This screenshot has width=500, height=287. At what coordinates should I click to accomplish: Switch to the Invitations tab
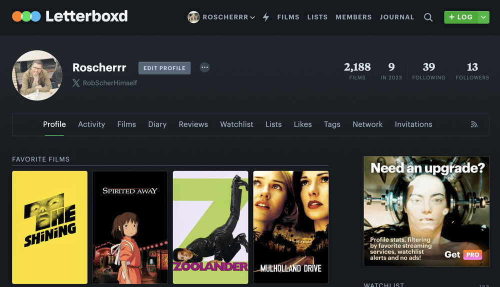(x=413, y=124)
